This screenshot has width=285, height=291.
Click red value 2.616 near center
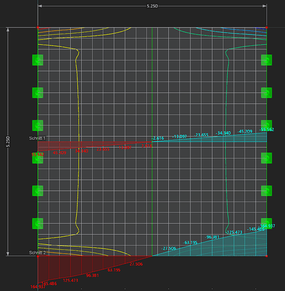point(147,145)
